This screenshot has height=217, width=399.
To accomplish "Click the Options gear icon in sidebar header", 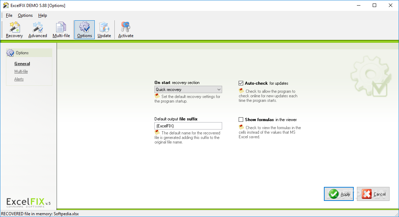I will point(10,53).
